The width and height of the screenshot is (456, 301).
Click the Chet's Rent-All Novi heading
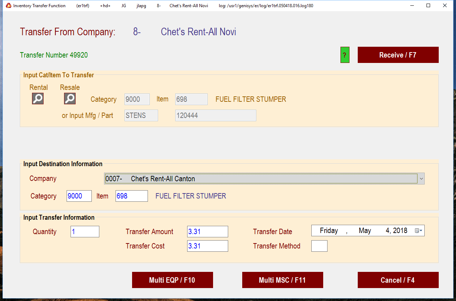(x=198, y=32)
